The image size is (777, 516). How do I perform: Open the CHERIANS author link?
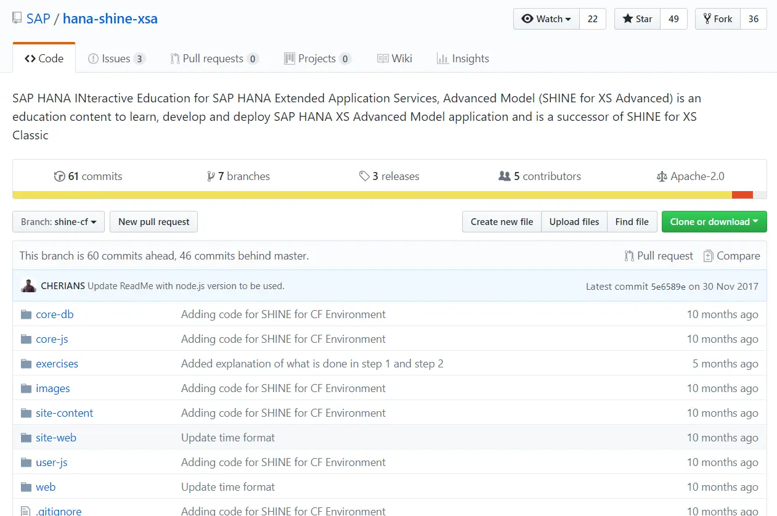point(63,286)
